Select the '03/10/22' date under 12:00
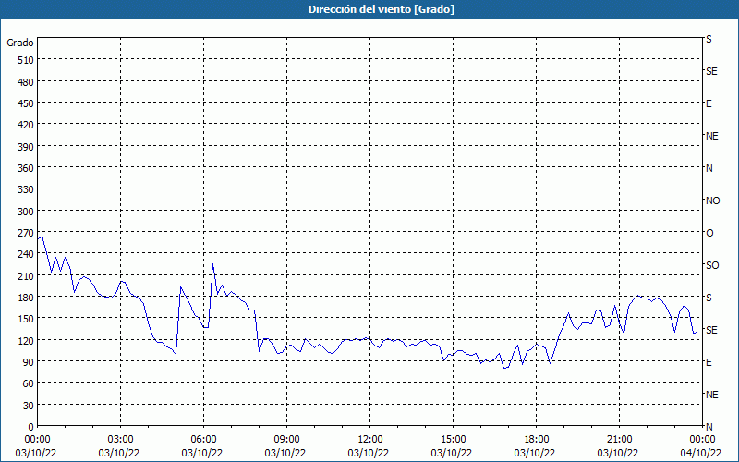 pyautogui.click(x=369, y=453)
